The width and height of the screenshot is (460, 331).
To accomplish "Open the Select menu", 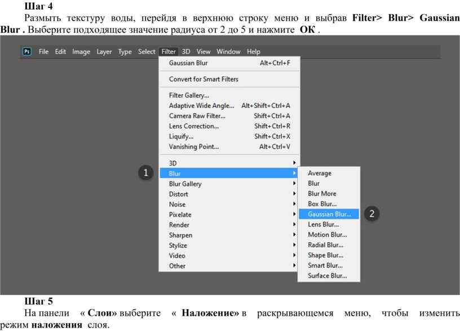I will click(147, 52).
